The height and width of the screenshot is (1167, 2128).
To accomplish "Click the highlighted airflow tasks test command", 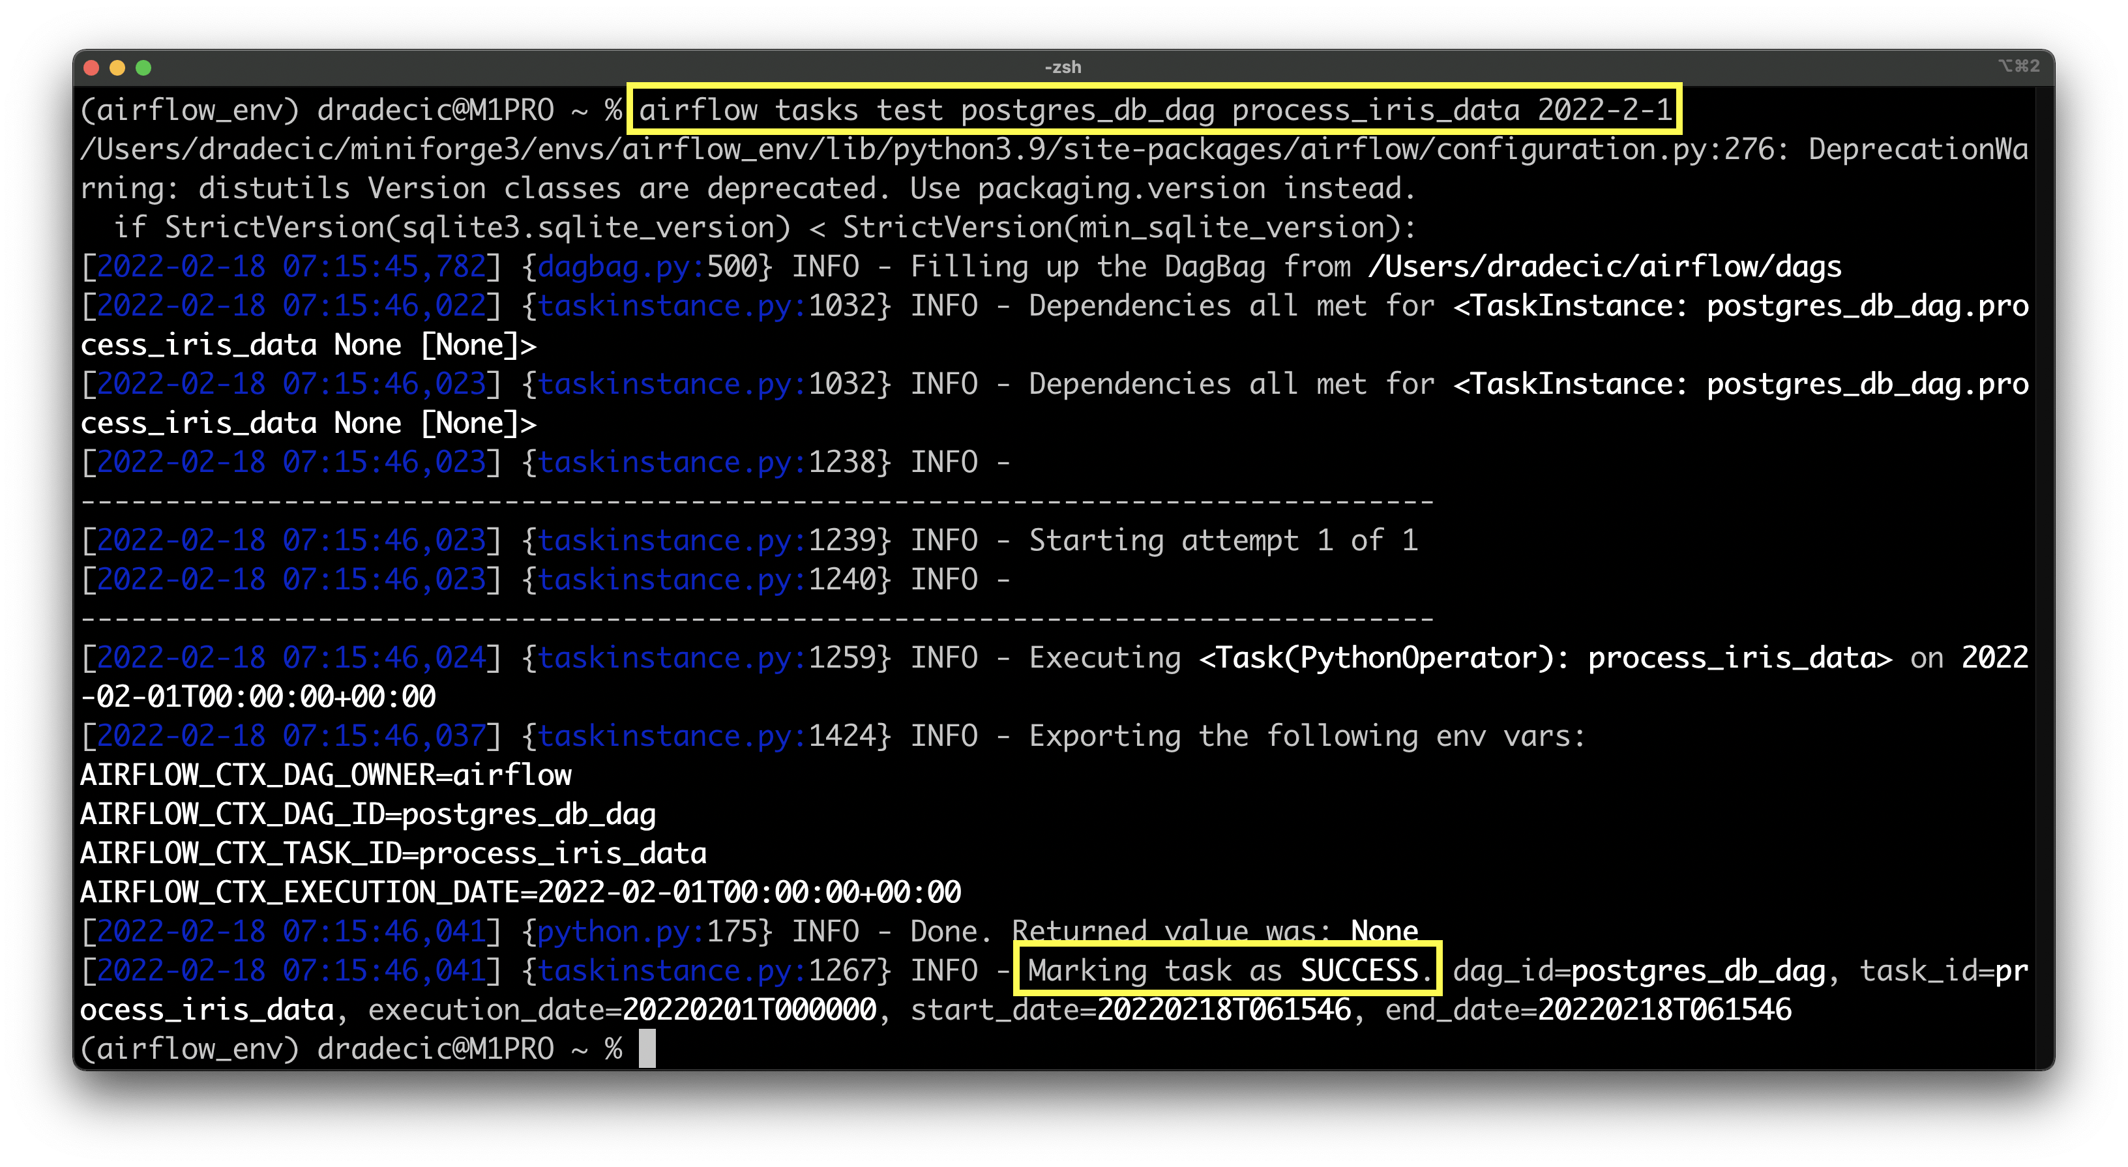I will click(x=1154, y=110).
